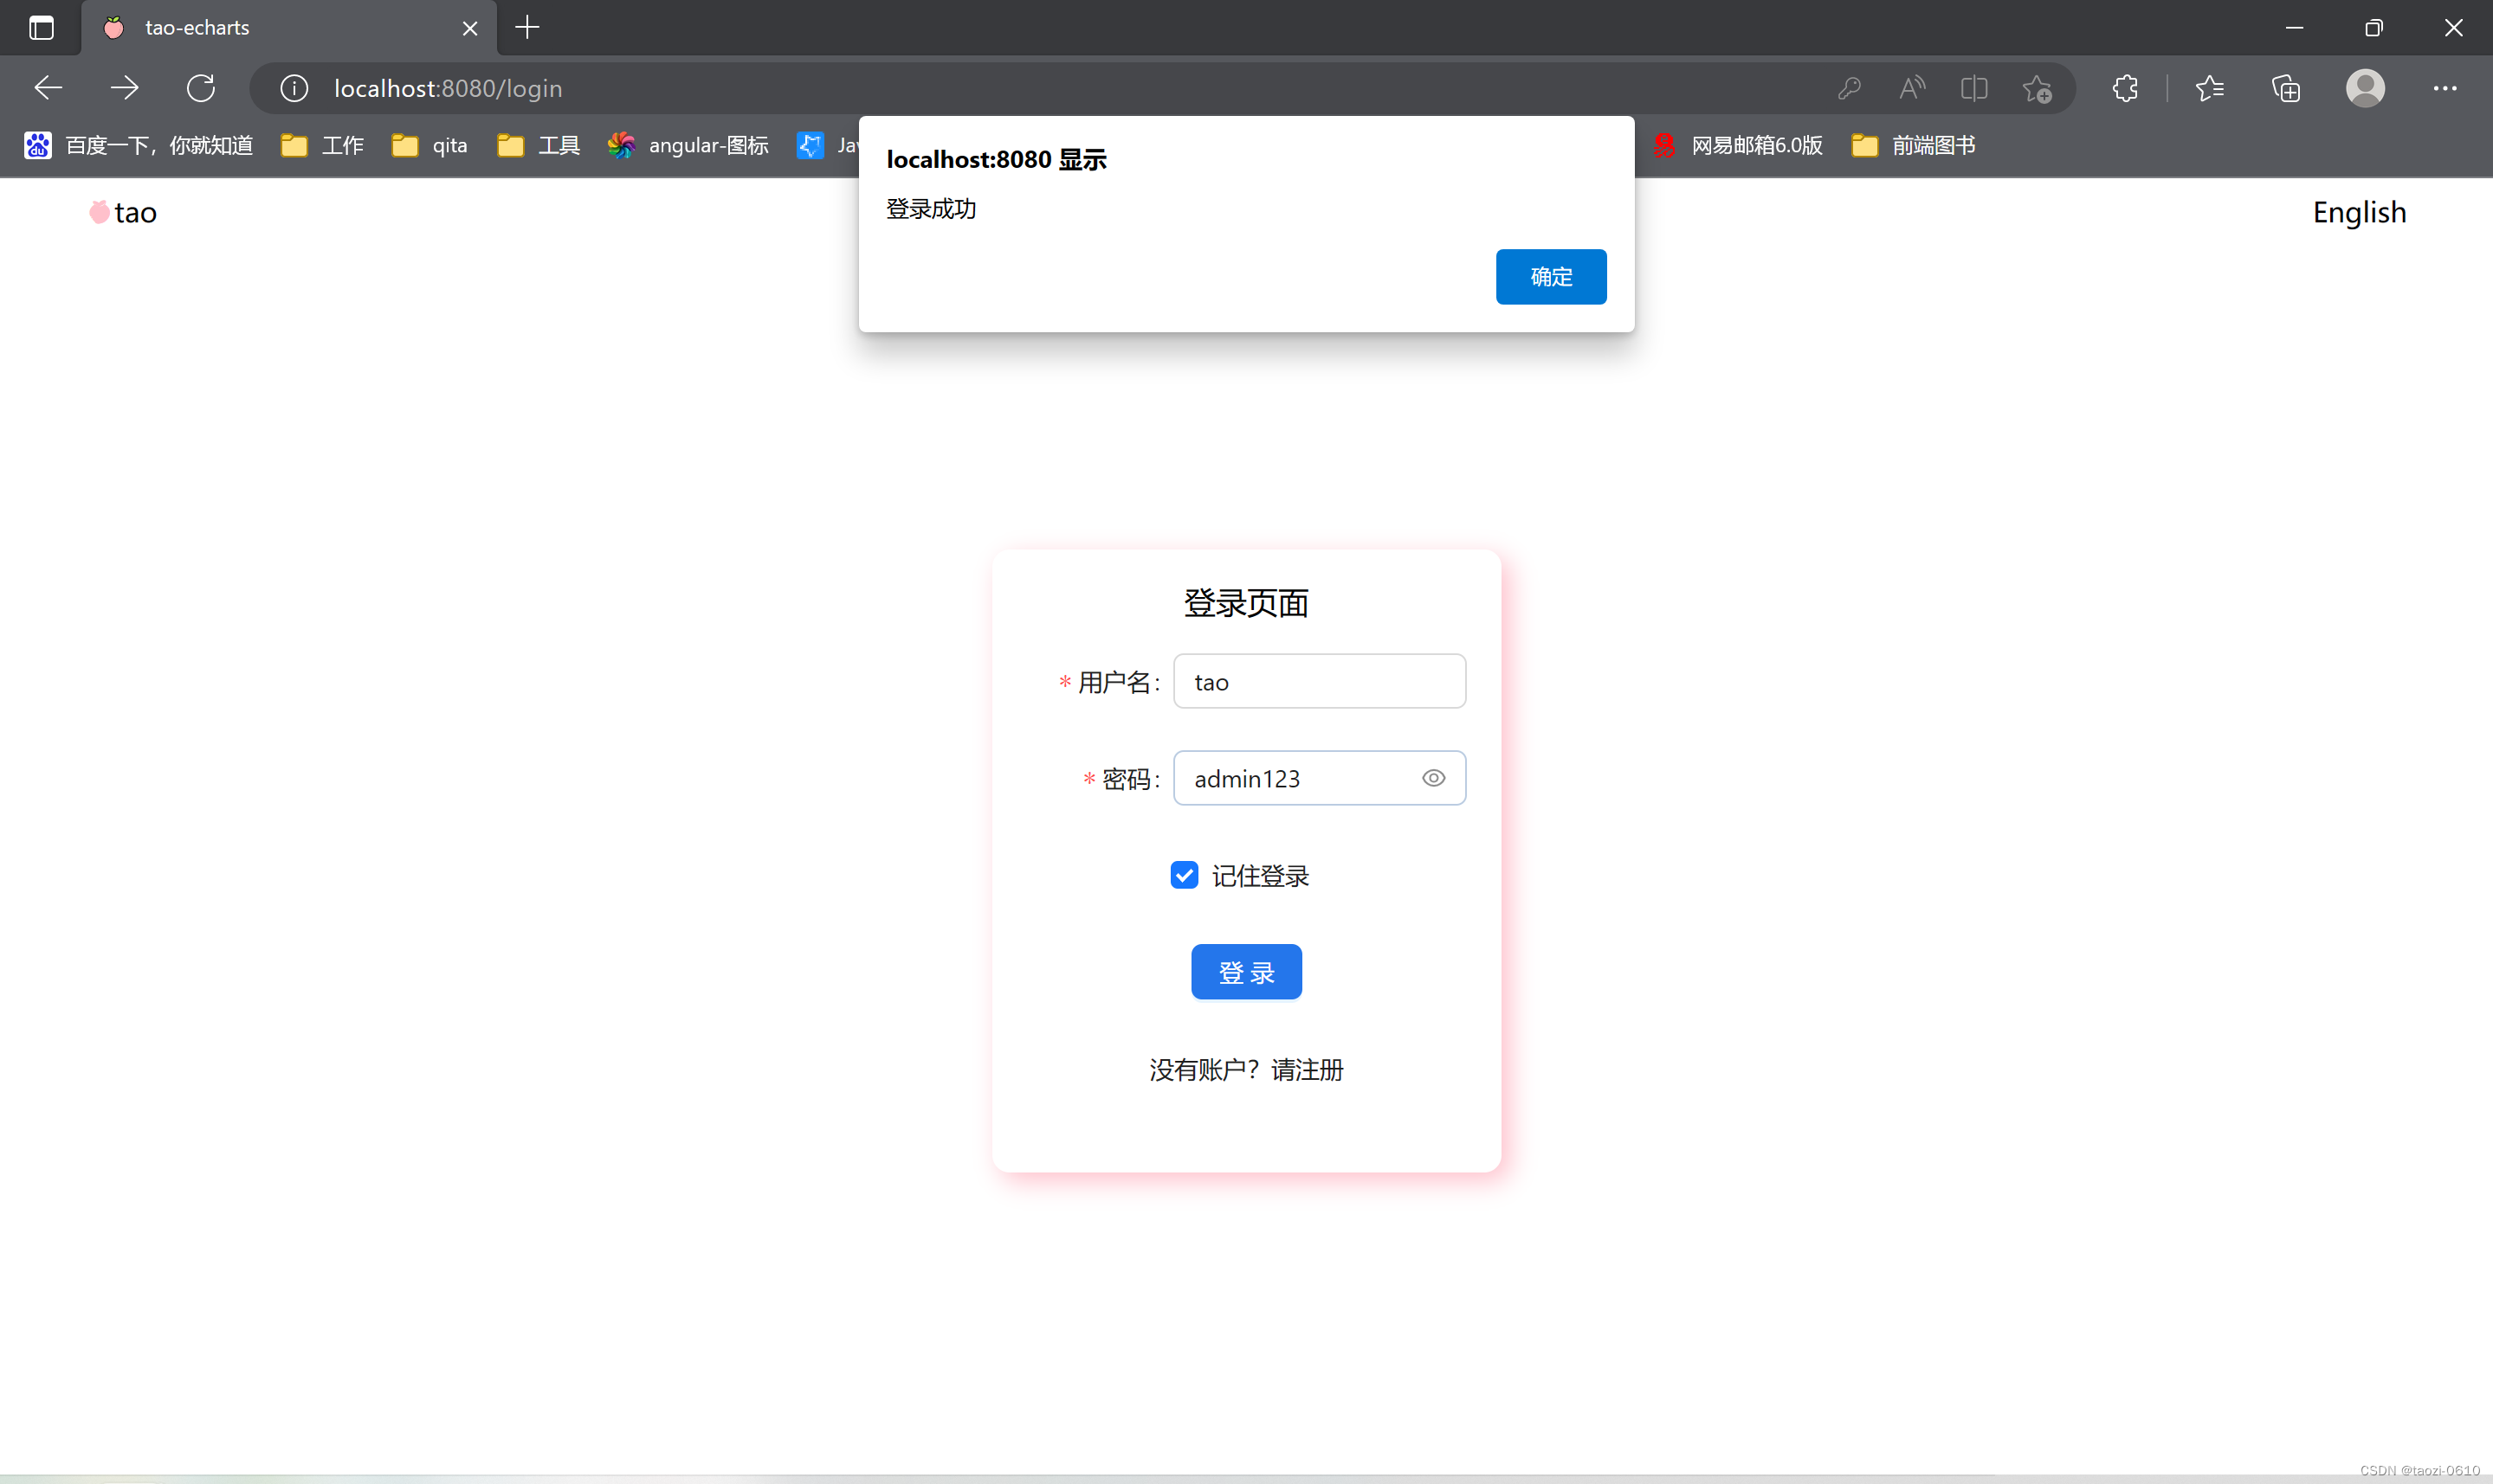Open the 前端图书 bookmarks folder
2493x1484 pixels.
click(1913, 146)
